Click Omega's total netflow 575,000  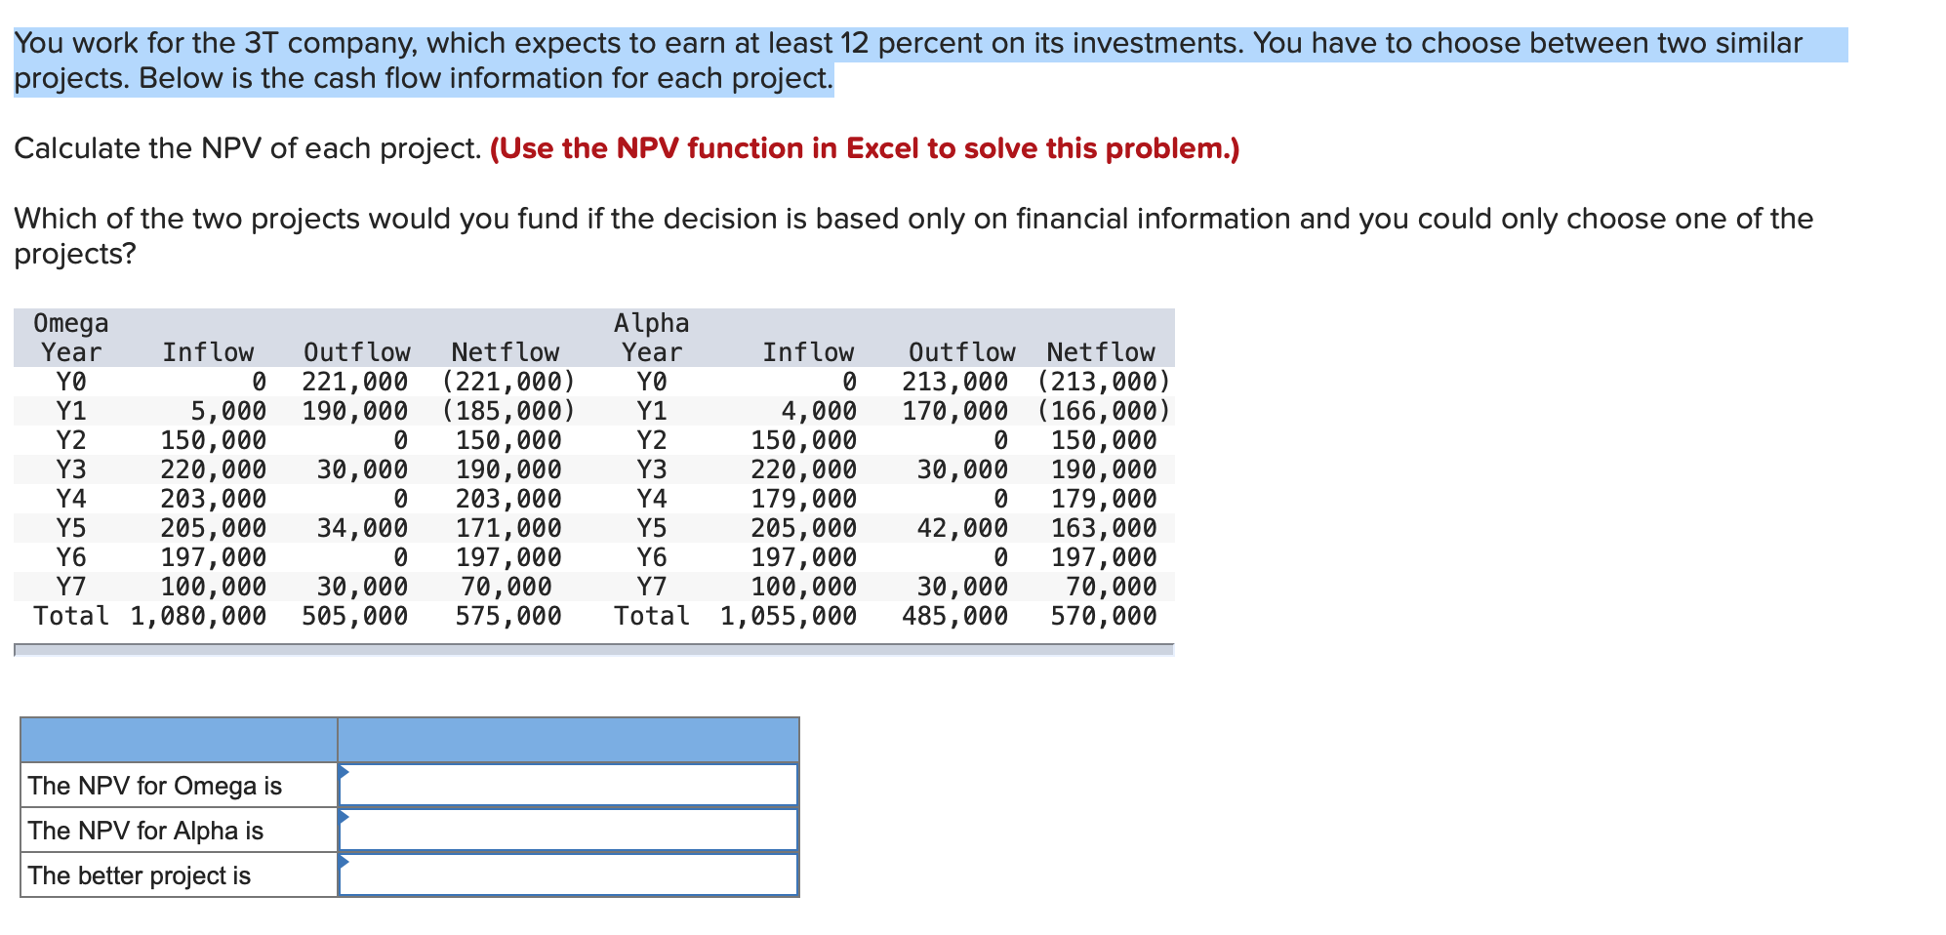click(508, 616)
